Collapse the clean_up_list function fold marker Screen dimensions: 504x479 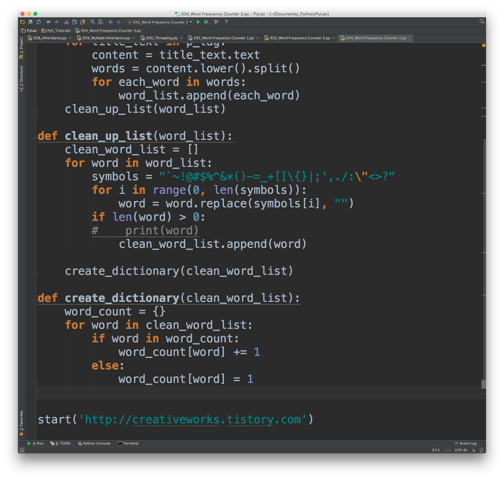click(x=36, y=138)
